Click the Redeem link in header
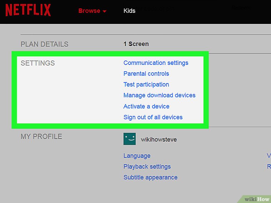271x203 pixels. tap(241, 8)
